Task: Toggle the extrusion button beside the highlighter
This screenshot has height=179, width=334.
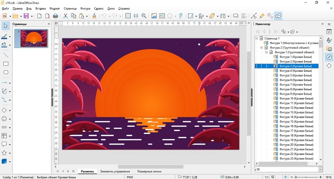Action: click(x=270, y=16)
